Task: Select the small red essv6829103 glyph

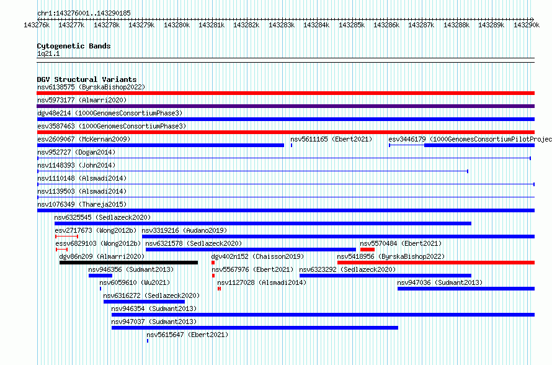Action: click(61, 250)
